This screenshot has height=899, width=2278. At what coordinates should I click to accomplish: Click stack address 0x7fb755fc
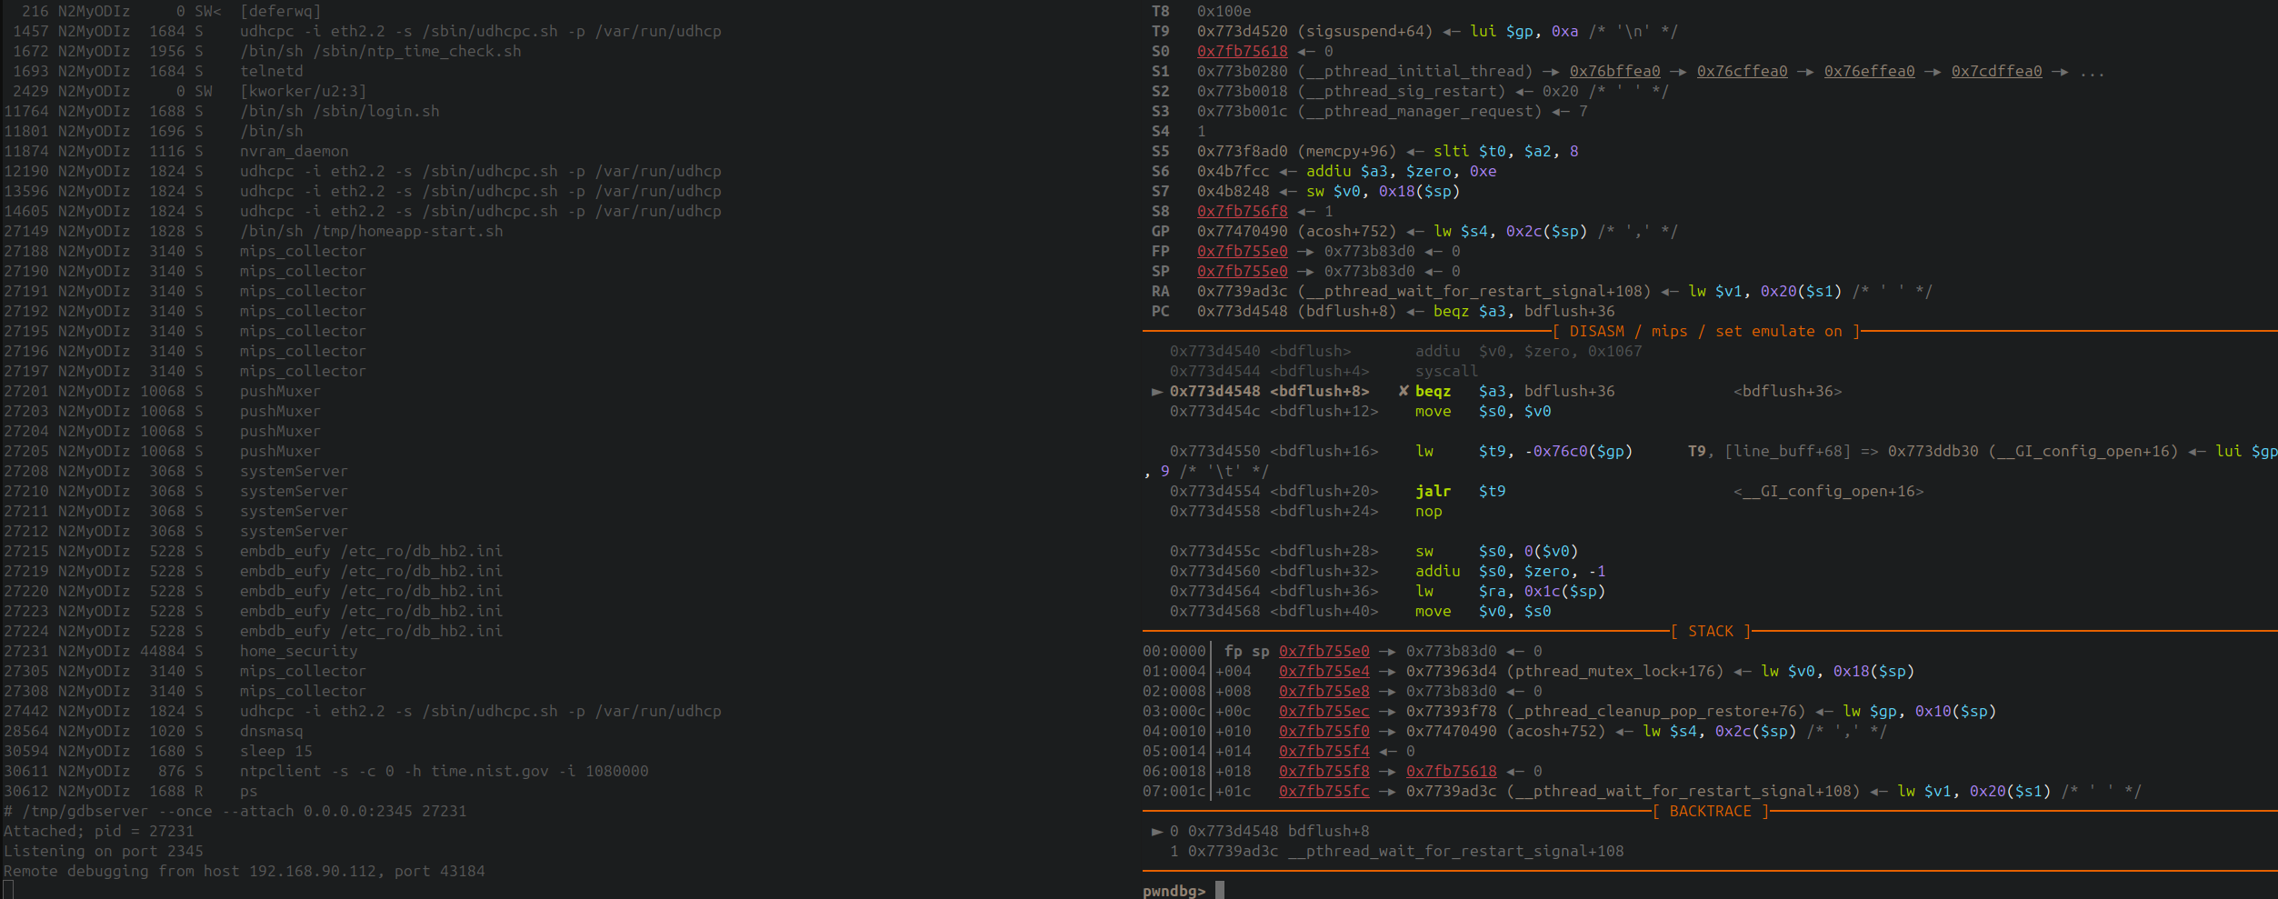(1324, 791)
